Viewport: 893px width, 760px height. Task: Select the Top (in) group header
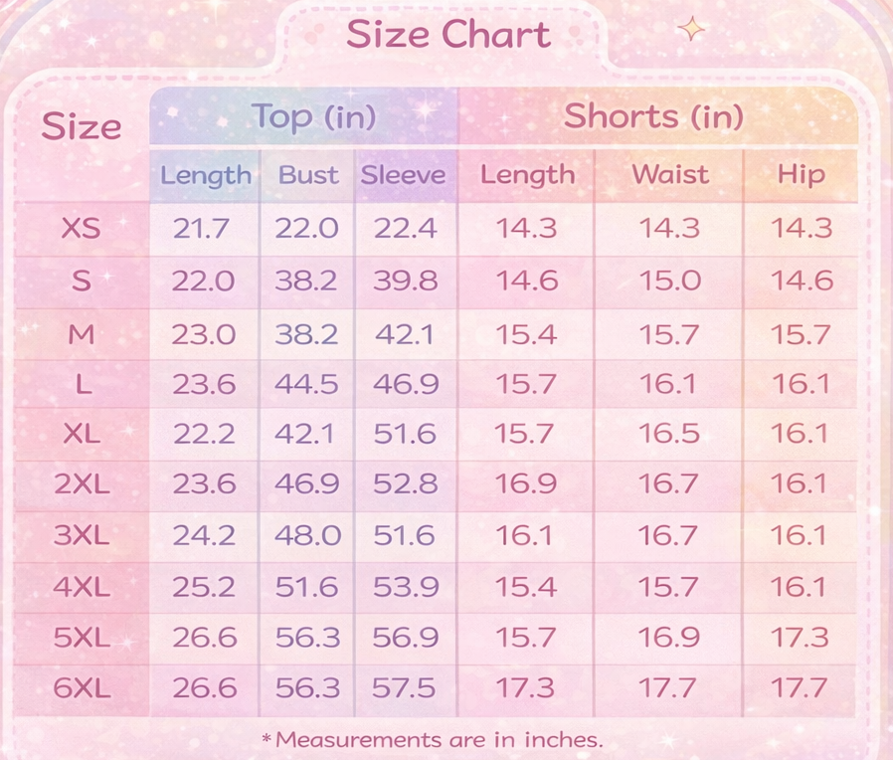313,117
